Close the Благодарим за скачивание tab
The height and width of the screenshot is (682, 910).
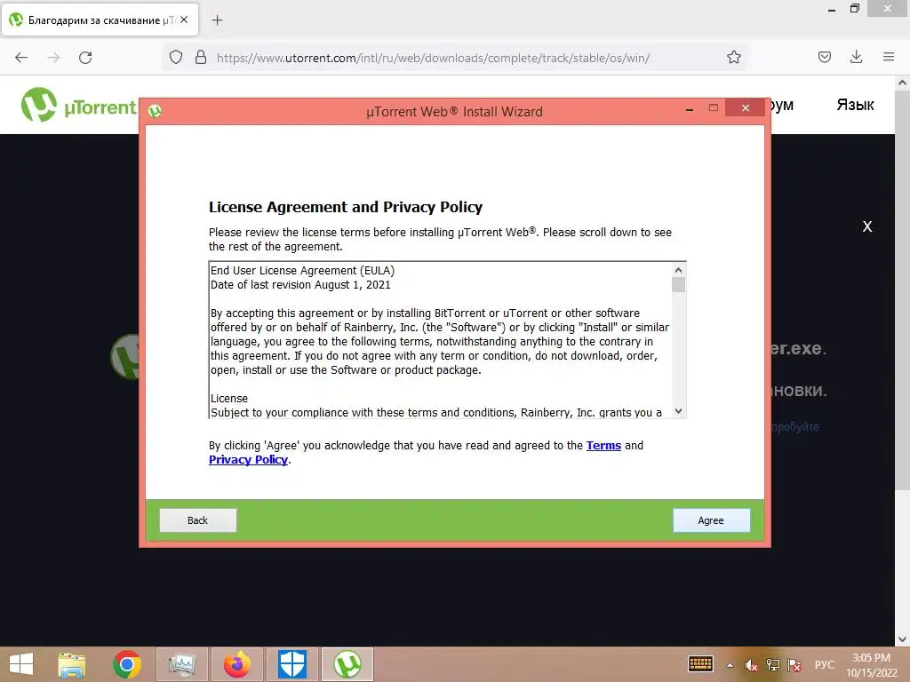tap(184, 20)
